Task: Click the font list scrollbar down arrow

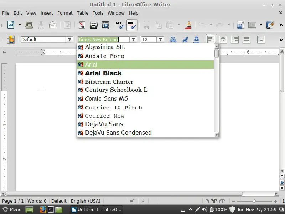Action: point(217,135)
